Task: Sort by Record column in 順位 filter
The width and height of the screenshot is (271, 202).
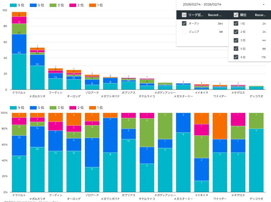Action: pyautogui.click(x=260, y=15)
